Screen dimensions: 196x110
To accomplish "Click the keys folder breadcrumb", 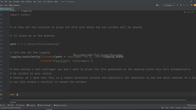I will [x=6, y=5].
